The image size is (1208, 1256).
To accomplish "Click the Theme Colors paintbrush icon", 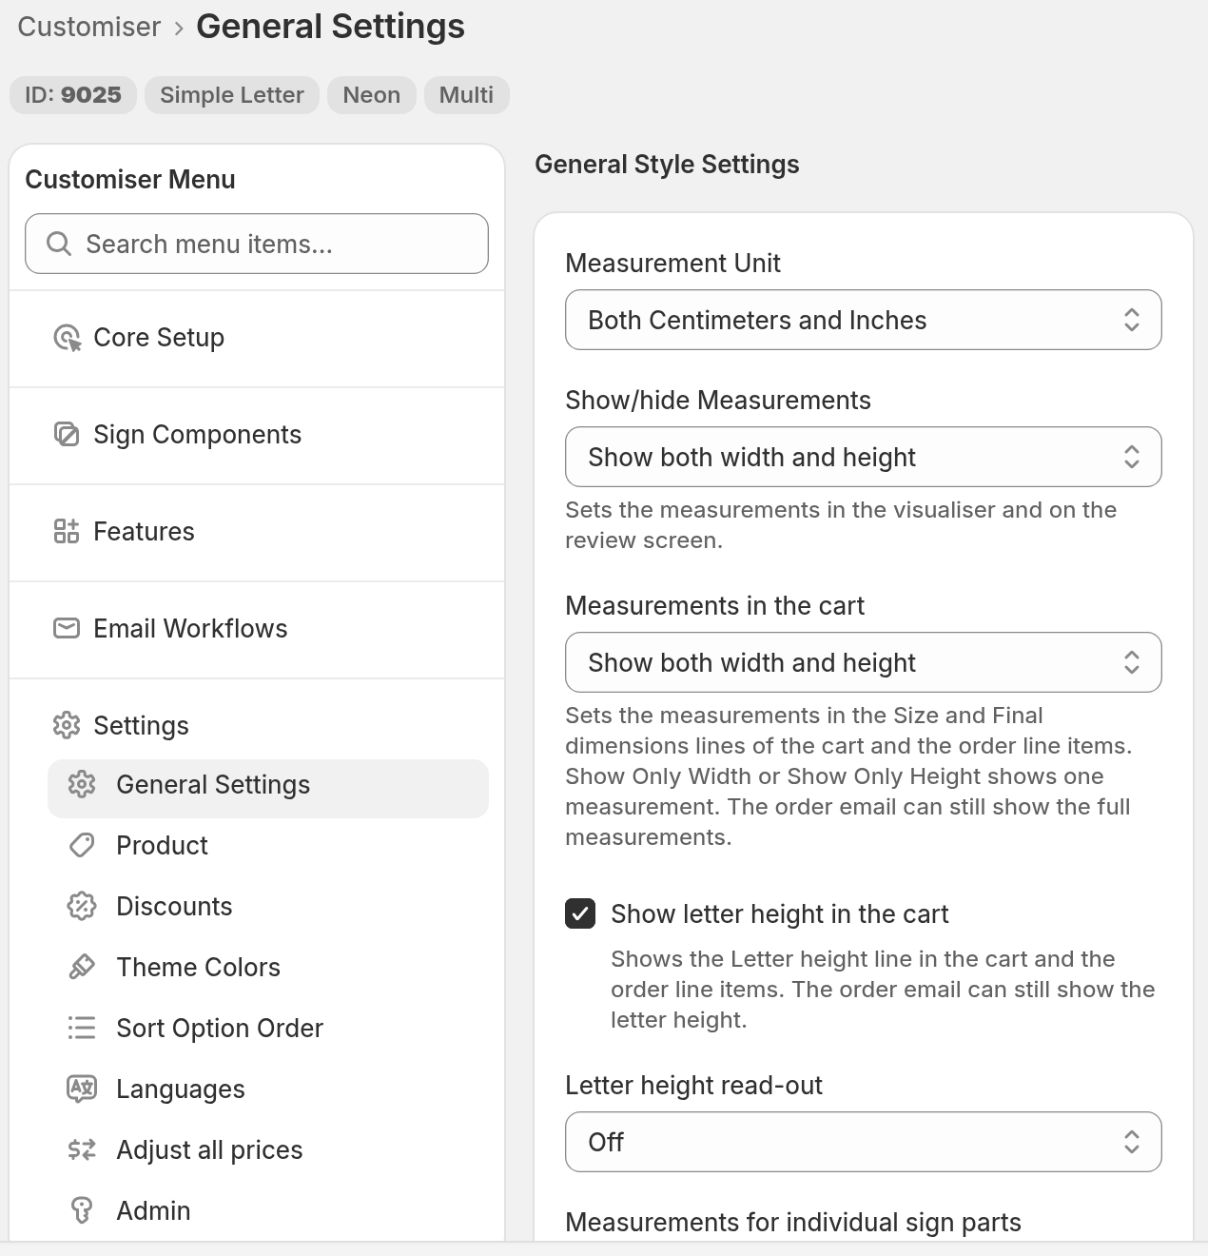I will click(82, 967).
